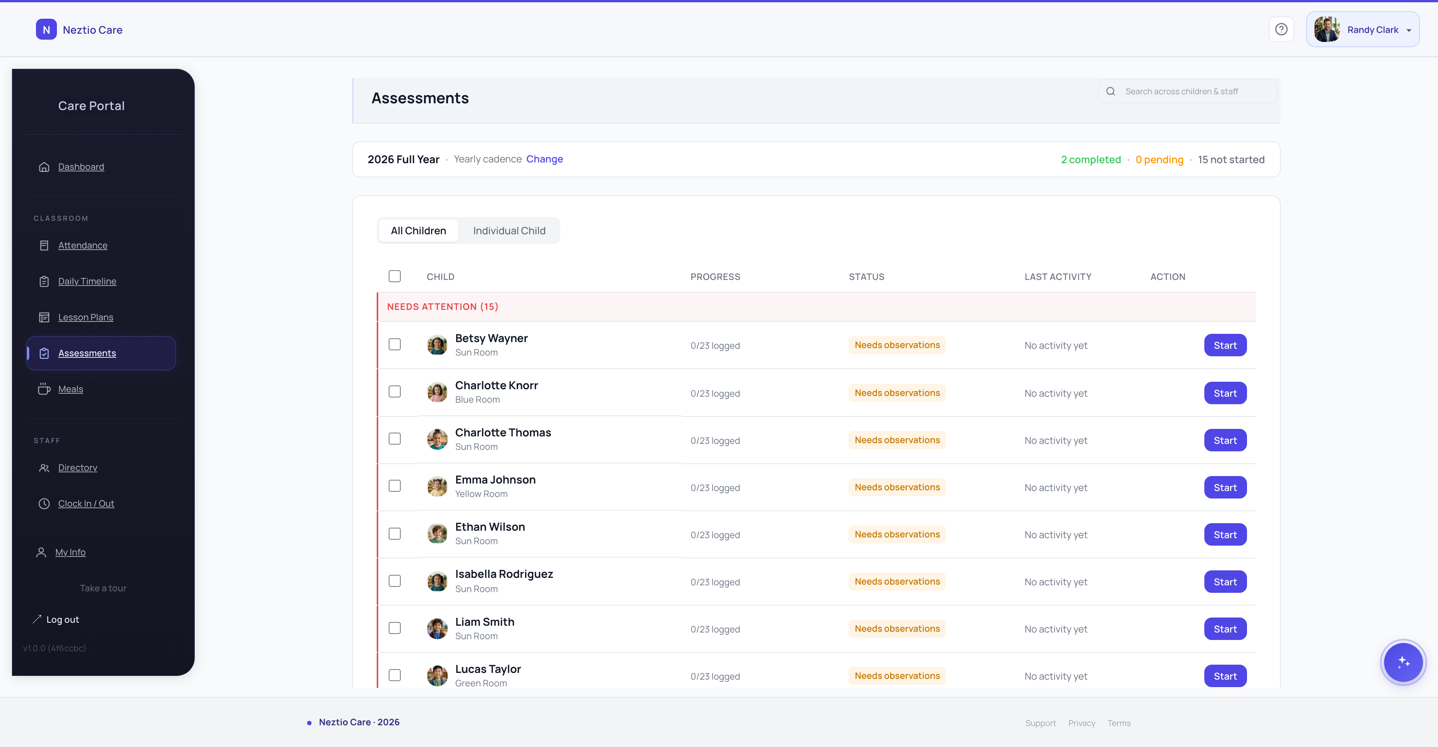Click the help question mark icon
1438x747 pixels.
pos(1281,29)
